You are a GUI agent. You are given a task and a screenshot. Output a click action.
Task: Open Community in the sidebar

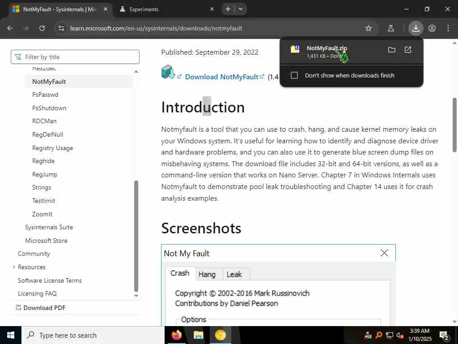pos(34,254)
